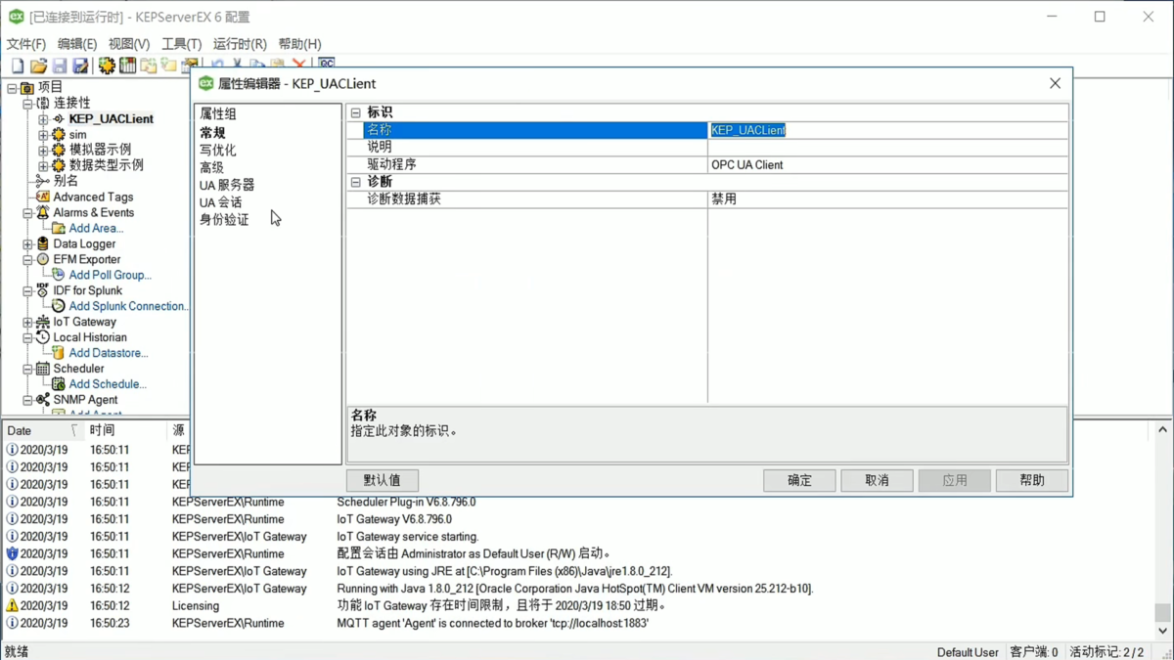Click the Advanced Tags icon
Screen dimensions: 1174x660
tap(43, 197)
